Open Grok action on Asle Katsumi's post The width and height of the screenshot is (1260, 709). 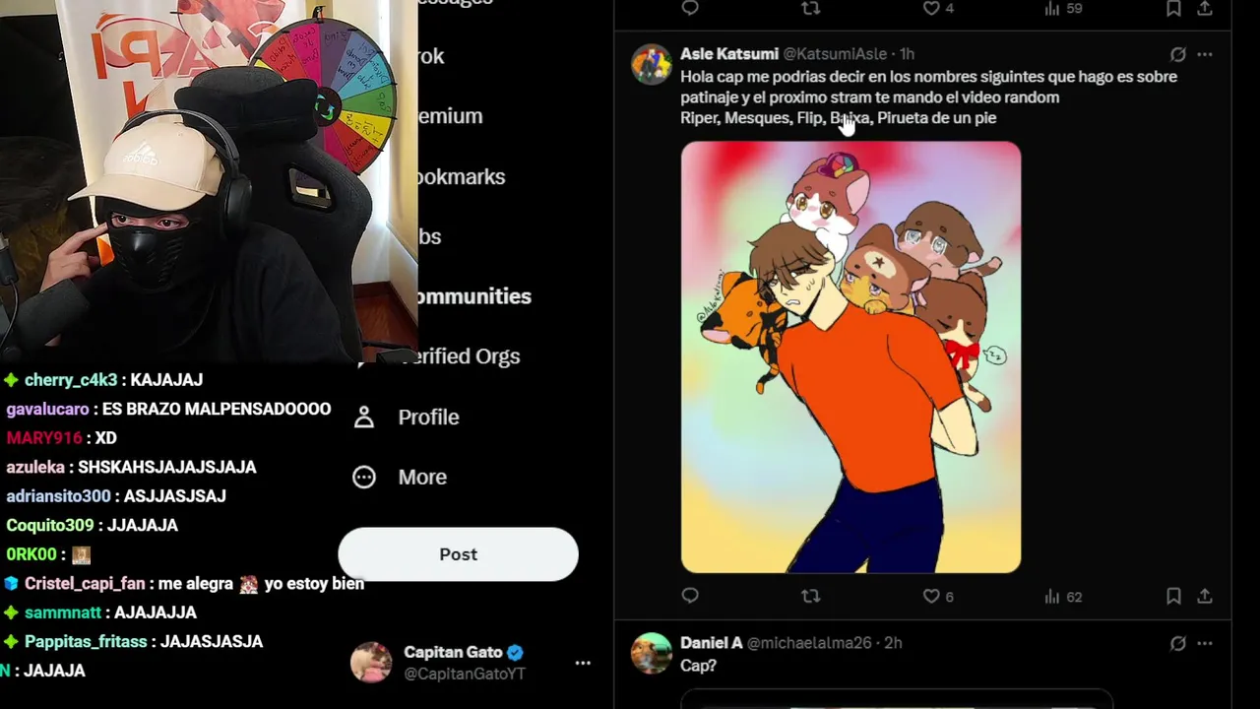click(1177, 54)
